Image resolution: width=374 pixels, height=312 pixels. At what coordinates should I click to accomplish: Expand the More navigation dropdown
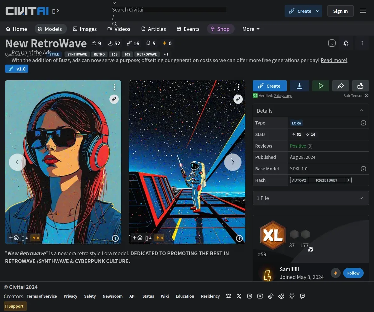point(251,29)
